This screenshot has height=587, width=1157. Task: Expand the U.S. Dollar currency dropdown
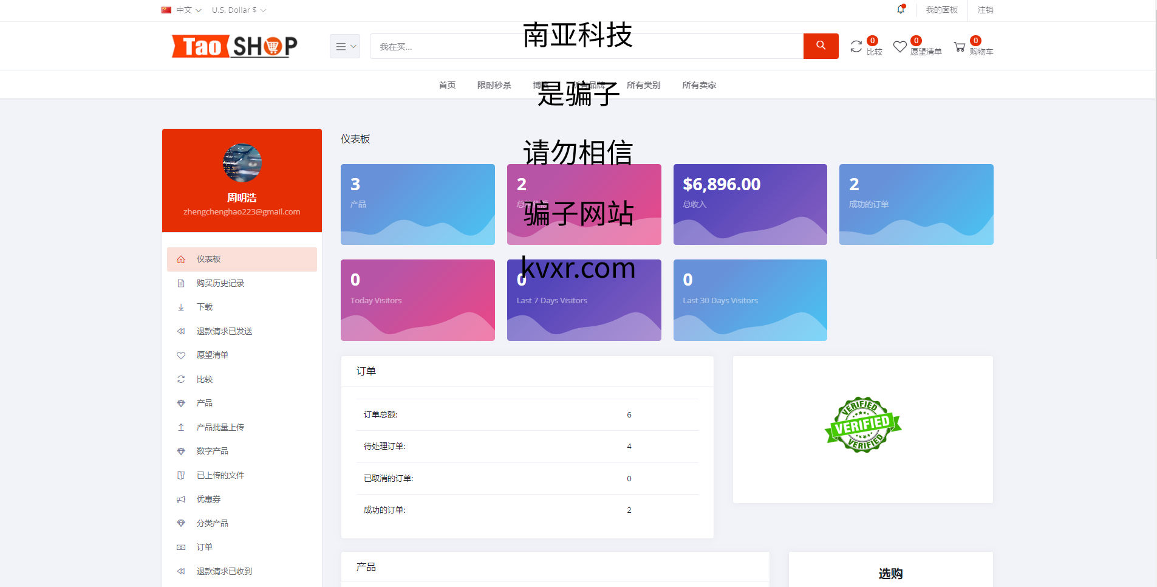pos(239,10)
